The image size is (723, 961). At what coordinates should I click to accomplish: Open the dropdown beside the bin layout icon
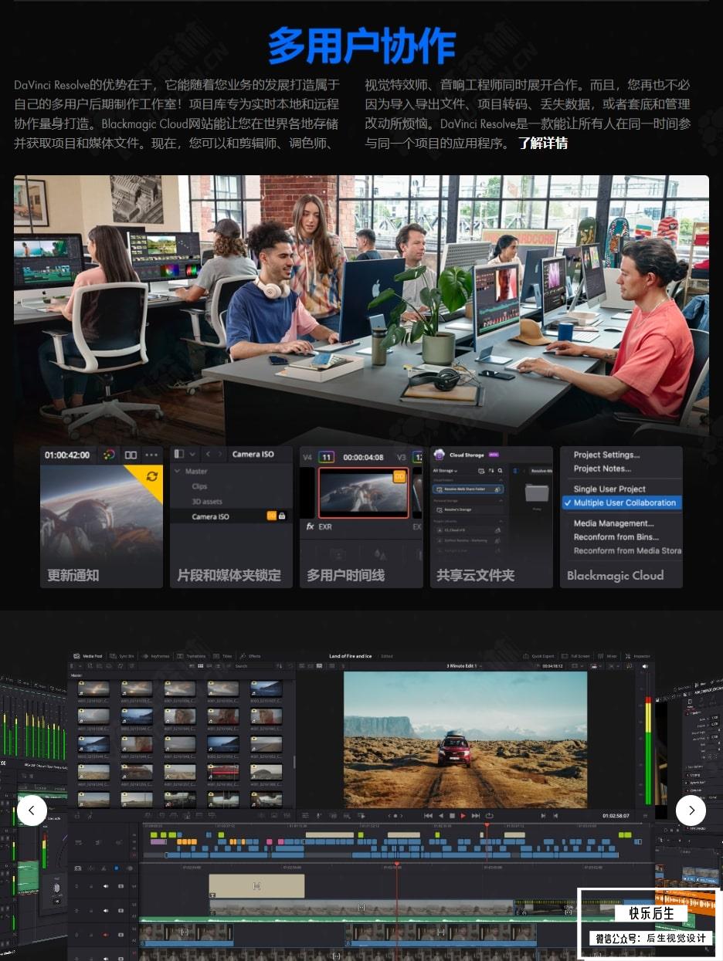(x=192, y=455)
